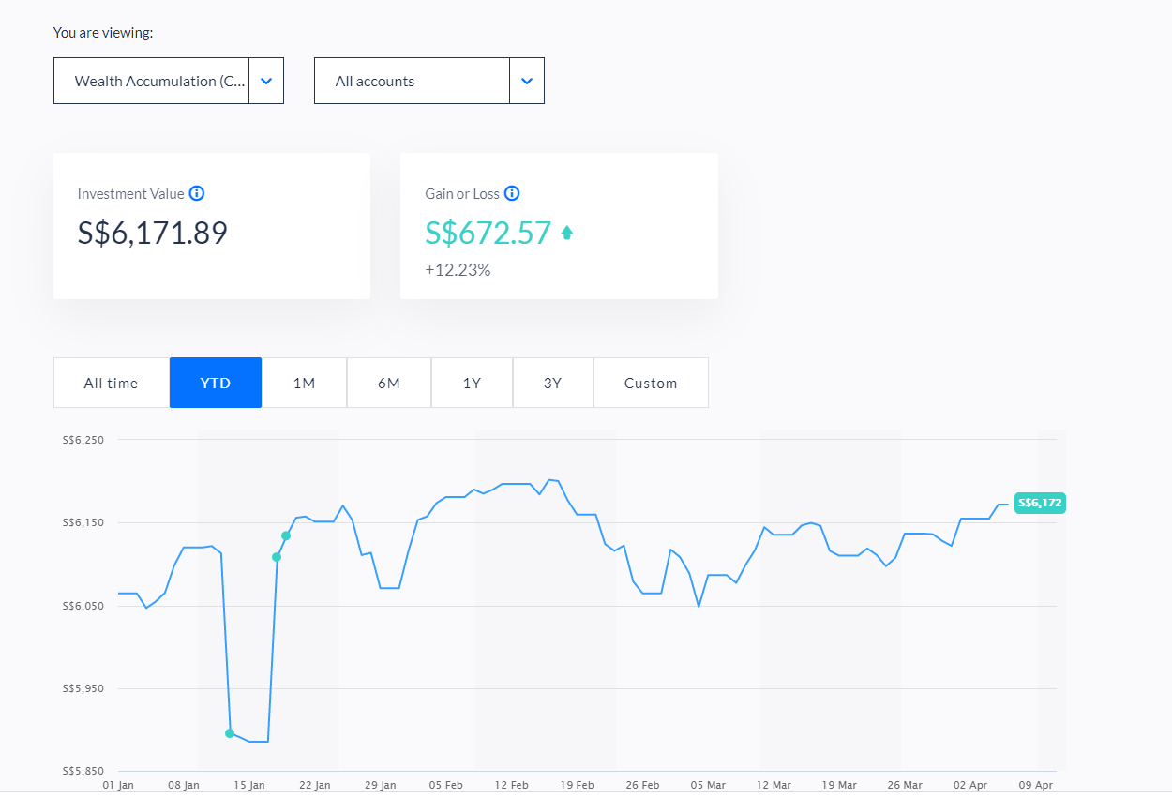Click the YTD range button

pyautogui.click(x=215, y=383)
